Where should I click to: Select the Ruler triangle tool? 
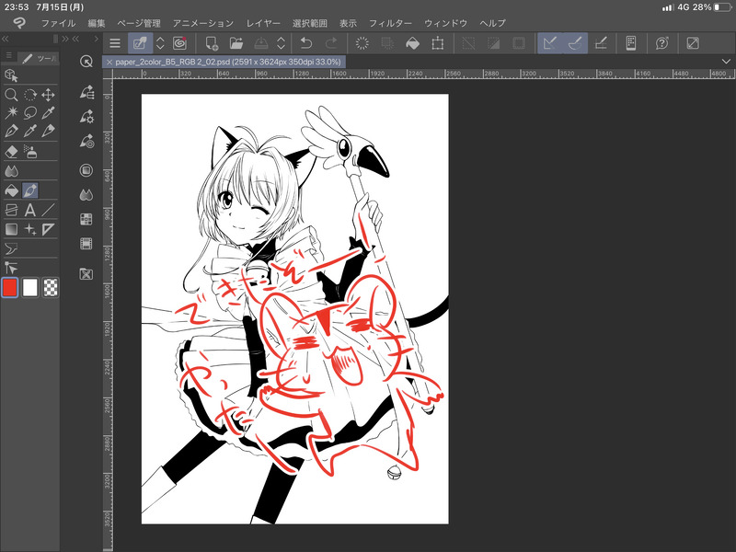(48, 229)
